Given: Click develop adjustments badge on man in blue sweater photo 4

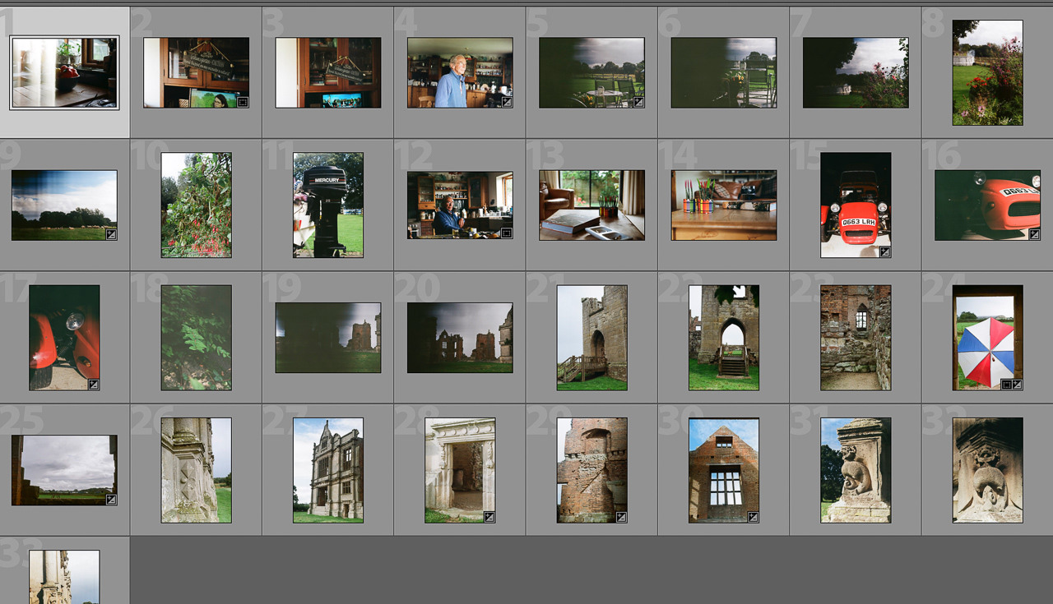Looking at the screenshot, I should point(507,102).
